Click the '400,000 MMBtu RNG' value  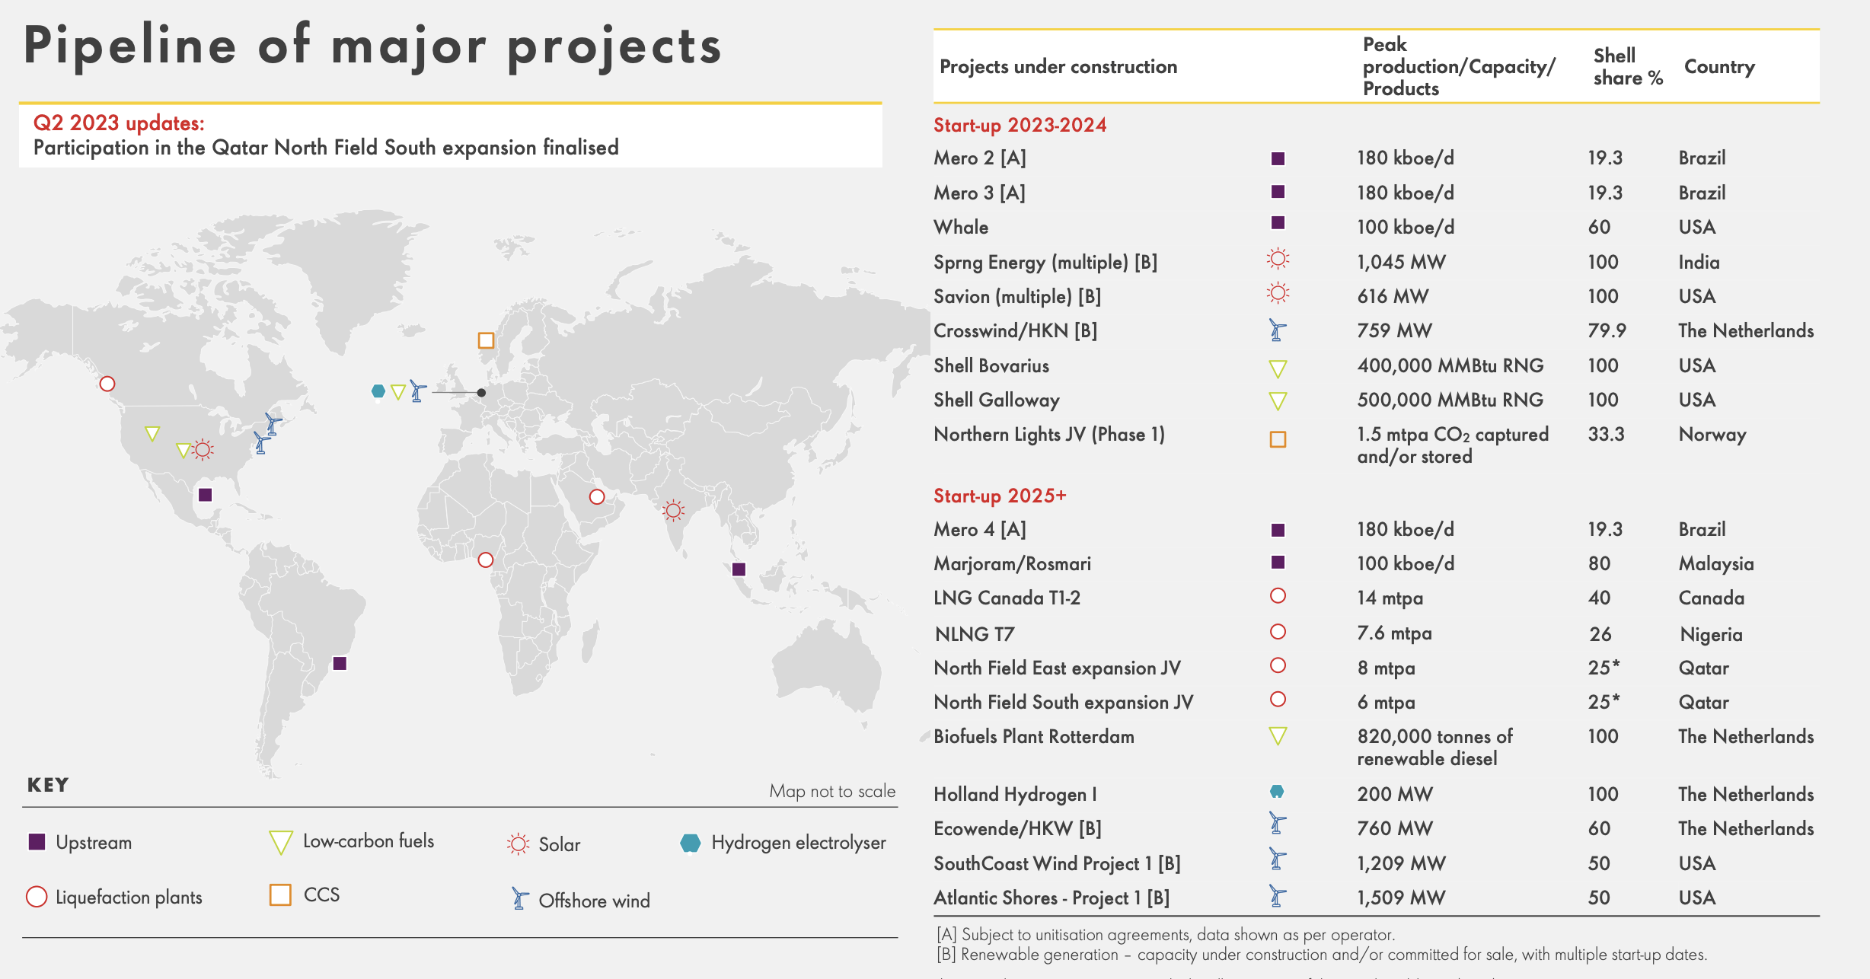(1450, 365)
